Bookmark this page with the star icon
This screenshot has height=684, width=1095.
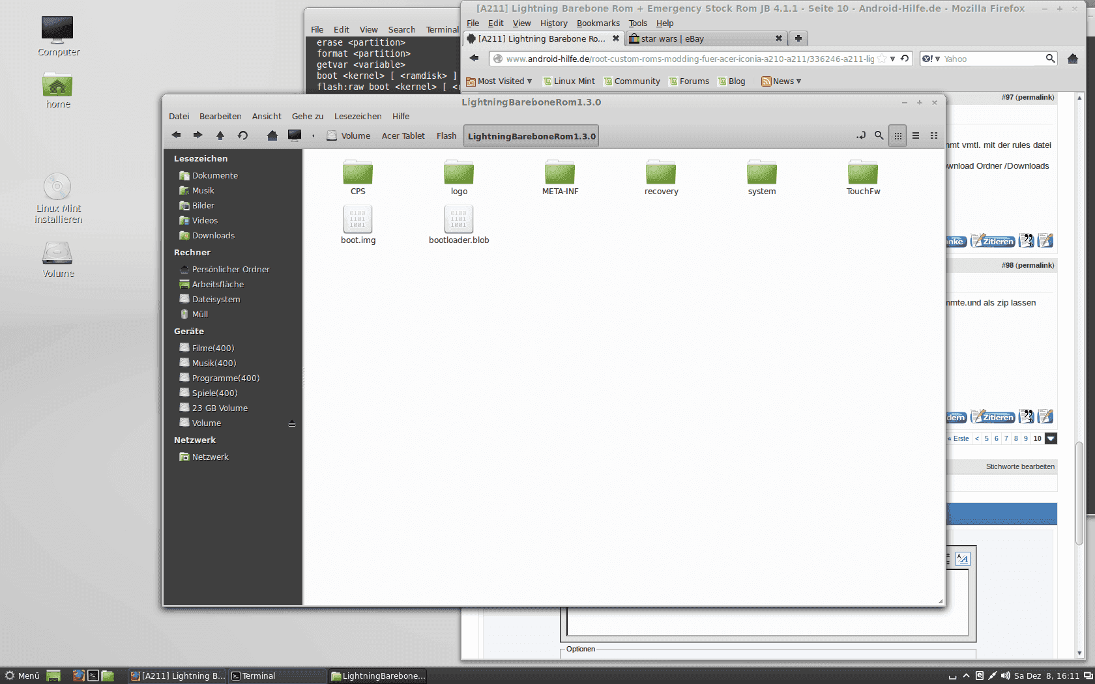[882, 59]
